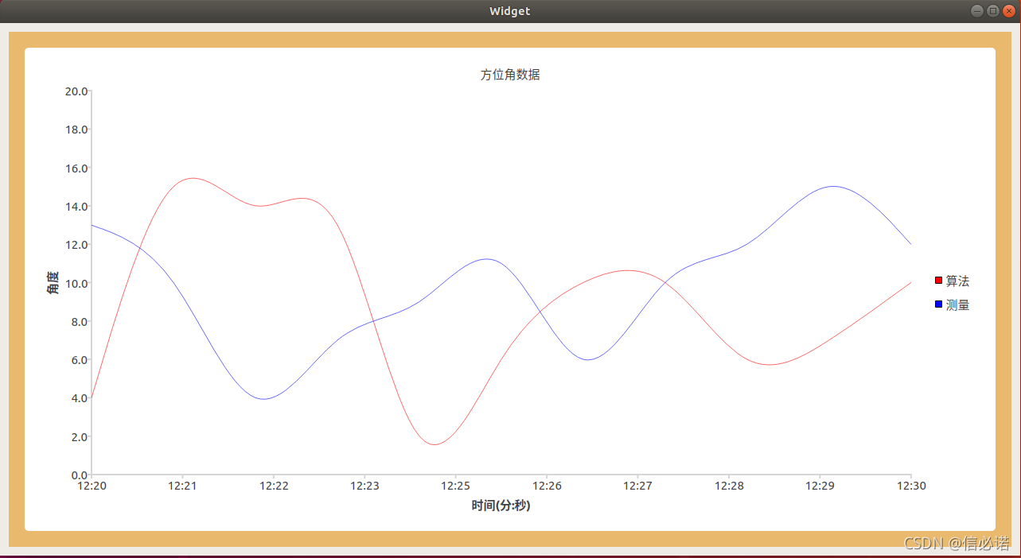
Task: Click the Y-axis title 角度
Action: click(x=53, y=282)
